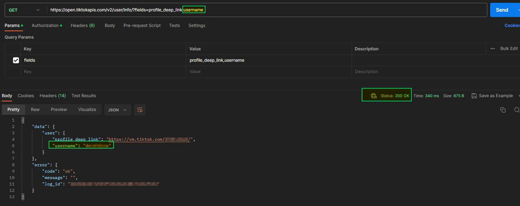
Task: Toggle the line wrap icon
Action: pos(140,110)
